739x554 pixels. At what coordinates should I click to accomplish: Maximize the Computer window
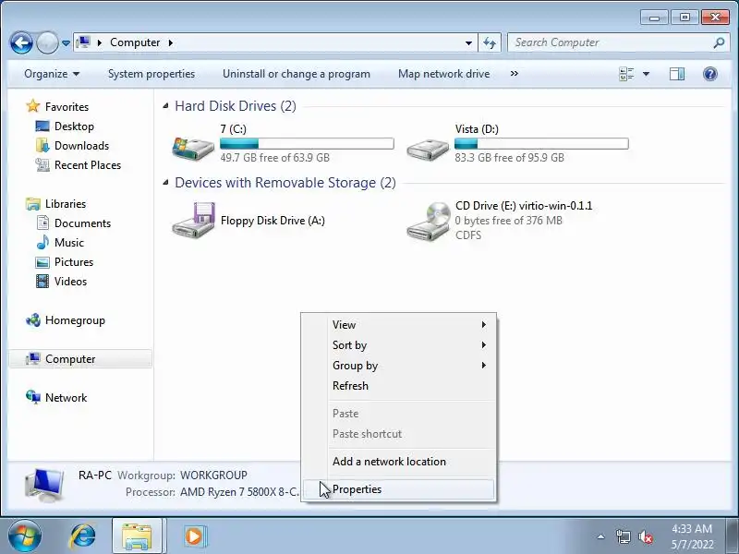pyautogui.click(x=684, y=18)
